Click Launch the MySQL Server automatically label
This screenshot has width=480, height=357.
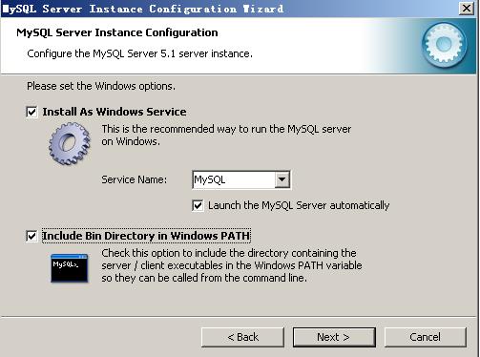pos(299,205)
